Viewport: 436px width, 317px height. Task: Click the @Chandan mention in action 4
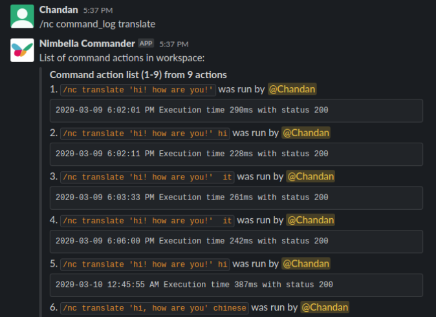pos(311,220)
